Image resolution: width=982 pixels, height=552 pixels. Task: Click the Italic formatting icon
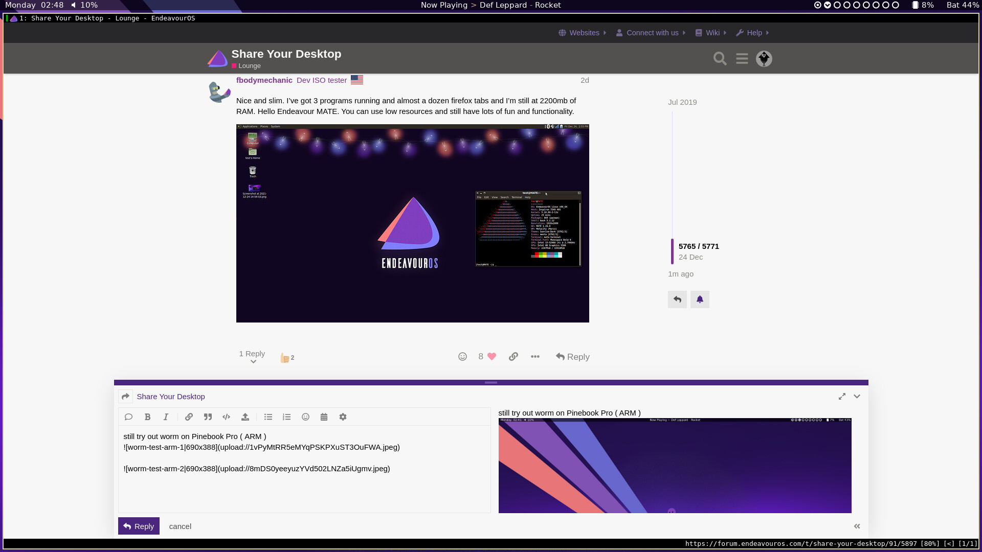[x=166, y=417]
